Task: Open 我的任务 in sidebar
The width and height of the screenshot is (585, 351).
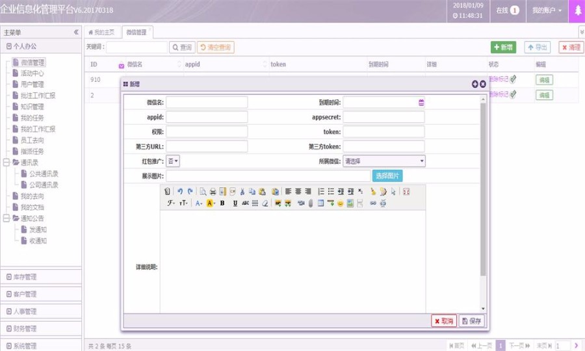Action: (x=32, y=118)
